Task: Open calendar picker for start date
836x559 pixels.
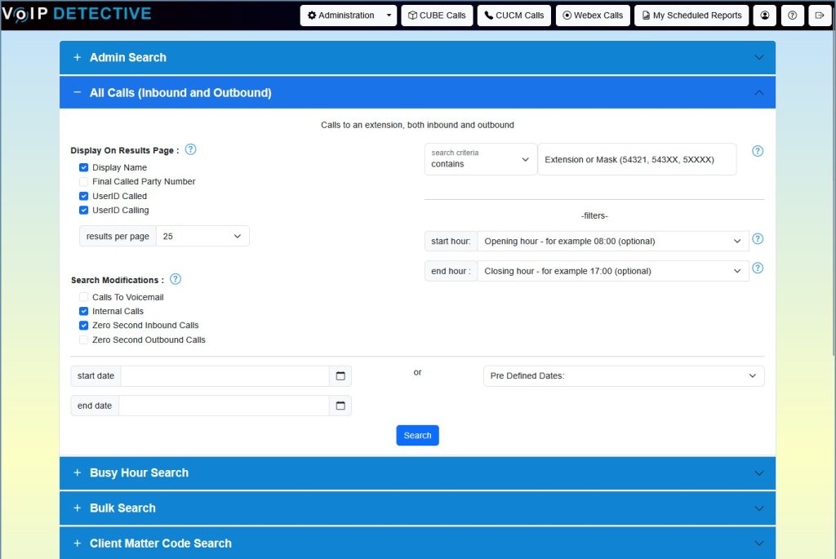Action: (x=340, y=376)
